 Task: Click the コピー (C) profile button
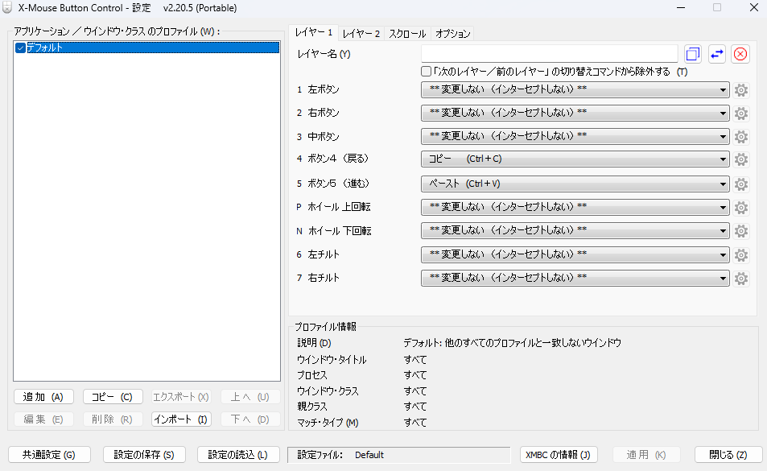(113, 397)
